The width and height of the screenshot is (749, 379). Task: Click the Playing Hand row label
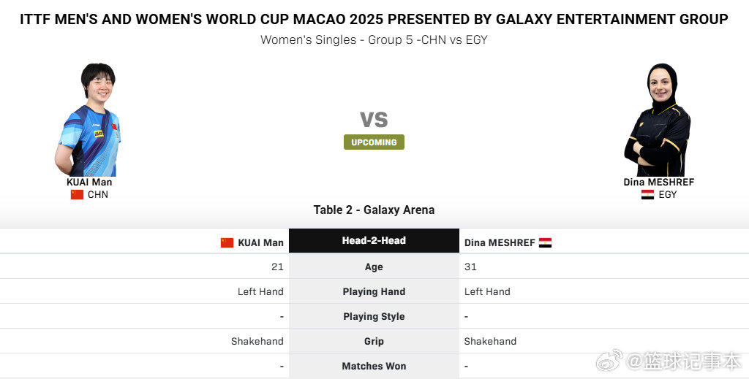[x=374, y=291]
